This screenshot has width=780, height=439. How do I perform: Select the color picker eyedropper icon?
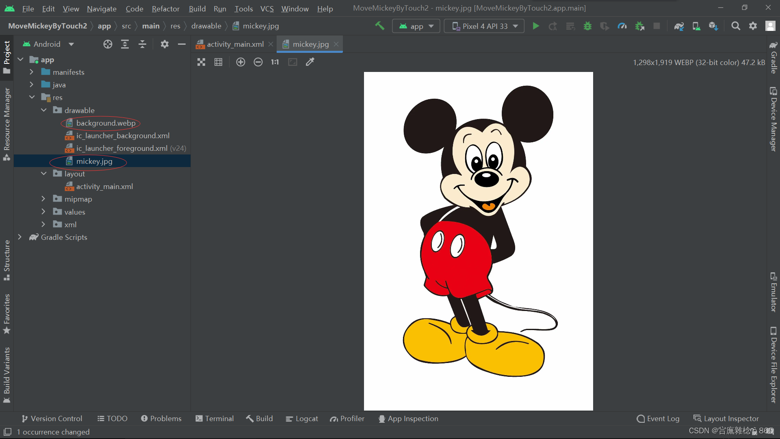tap(310, 62)
